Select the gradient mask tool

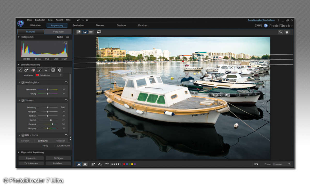tap(53, 70)
